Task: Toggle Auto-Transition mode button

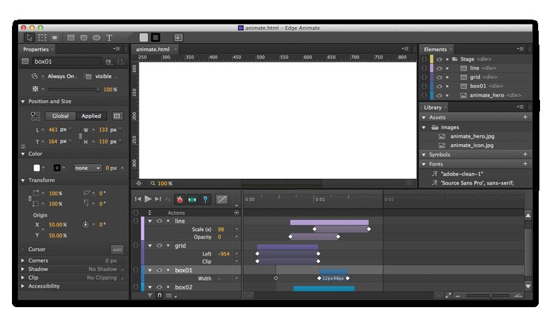Action: 192,200
